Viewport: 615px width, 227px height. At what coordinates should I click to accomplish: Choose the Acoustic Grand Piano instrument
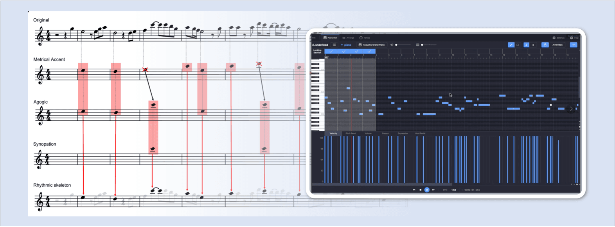coord(372,45)
